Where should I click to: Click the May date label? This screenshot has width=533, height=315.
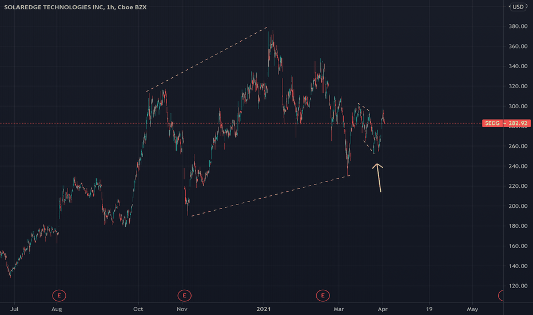coord(472,309)
